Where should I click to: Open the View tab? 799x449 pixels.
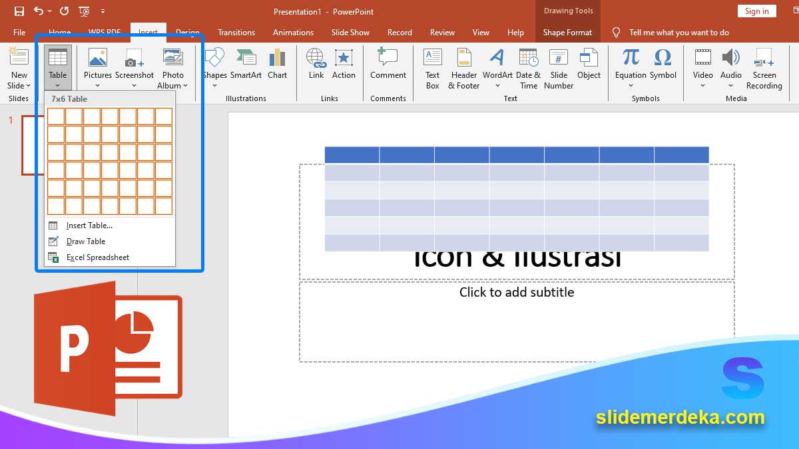tap(481, 33)
